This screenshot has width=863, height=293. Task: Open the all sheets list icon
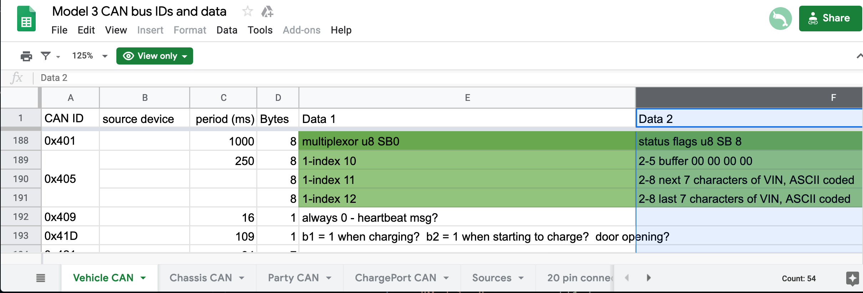coord(41,278)
